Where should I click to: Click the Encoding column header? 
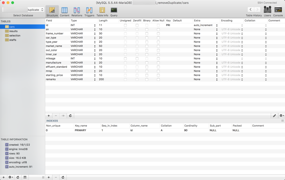point(232,21)
